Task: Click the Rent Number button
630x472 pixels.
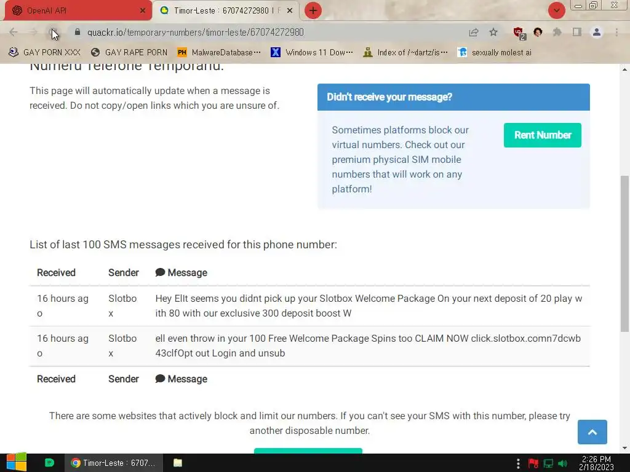Action: tap(543, 135)
